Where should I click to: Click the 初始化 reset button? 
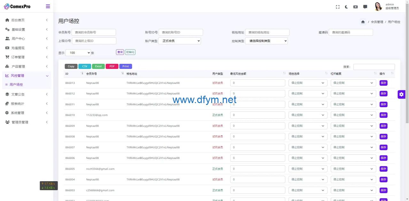pos(130,52)
